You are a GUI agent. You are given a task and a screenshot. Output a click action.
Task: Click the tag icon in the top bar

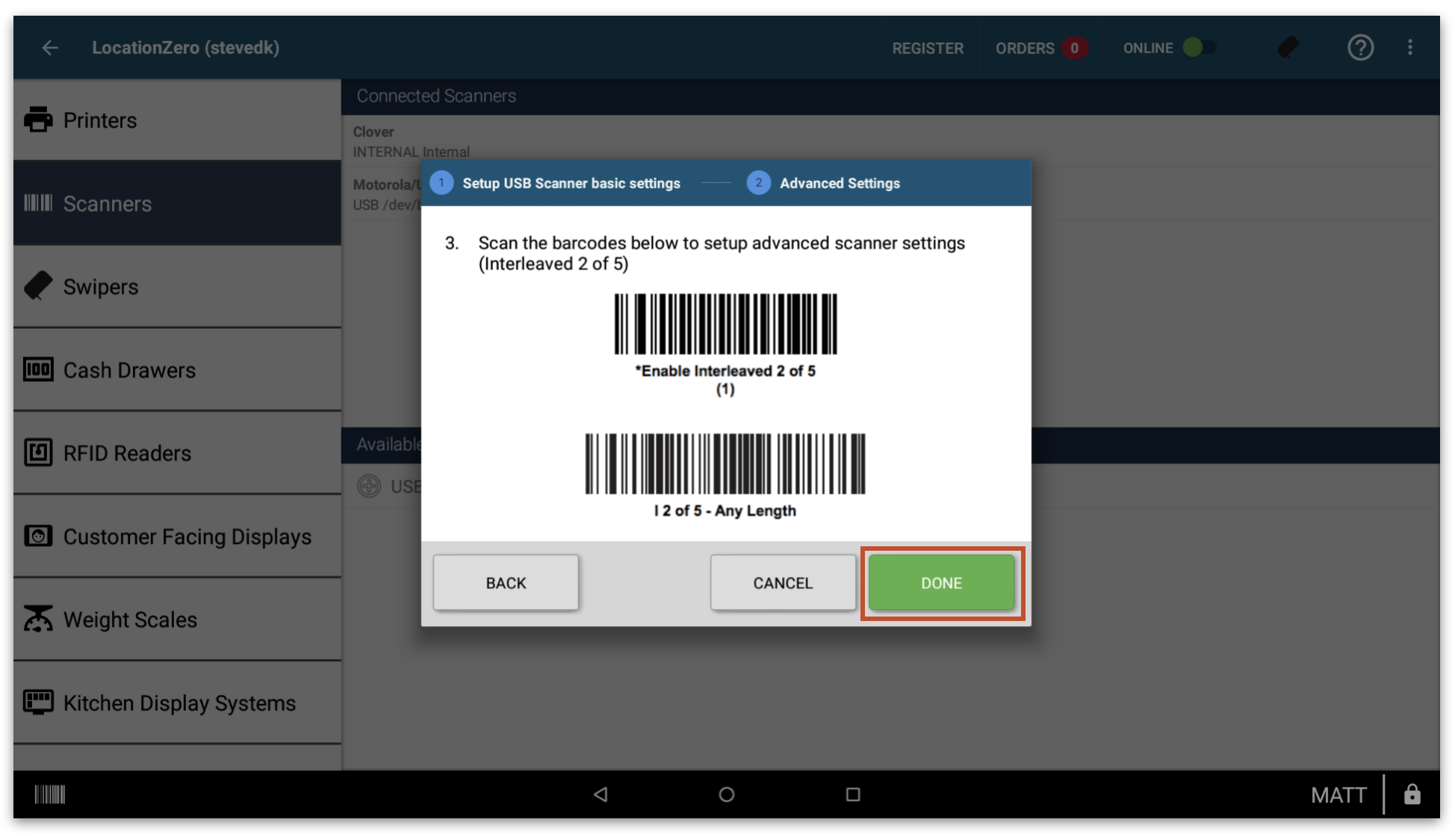(x=1288, y=48)
